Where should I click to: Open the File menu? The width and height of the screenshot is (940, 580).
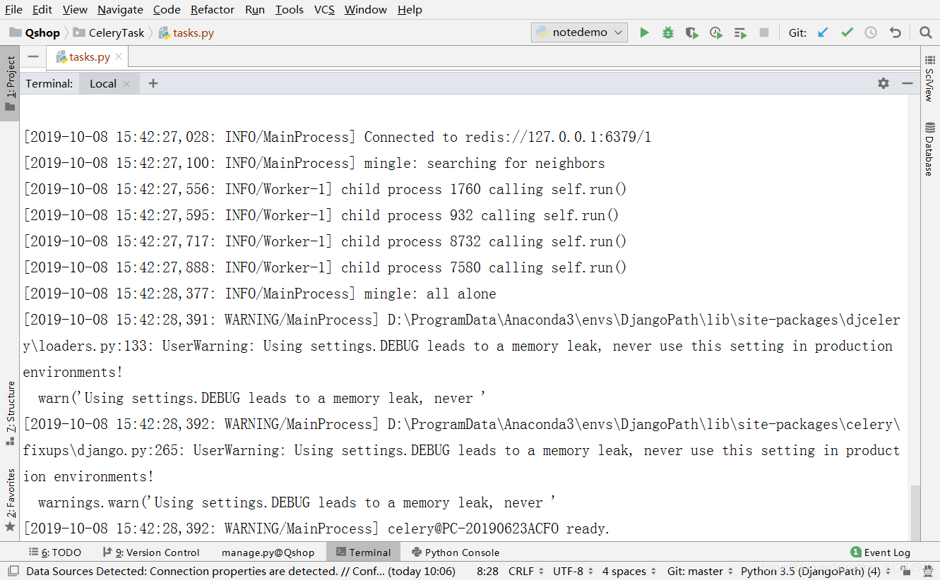(x=13, y=9)
